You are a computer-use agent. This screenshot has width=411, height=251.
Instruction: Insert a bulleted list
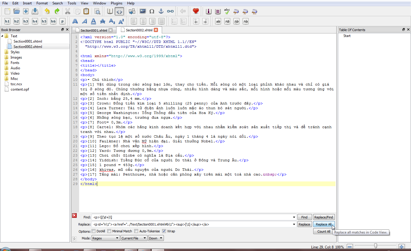[174, 21]
